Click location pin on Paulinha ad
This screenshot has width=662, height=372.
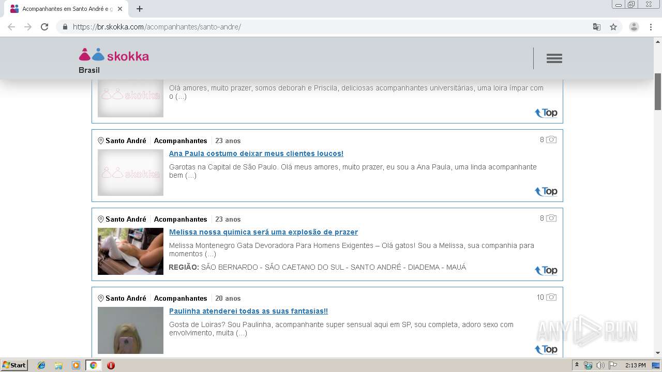[x=101, y=299]
